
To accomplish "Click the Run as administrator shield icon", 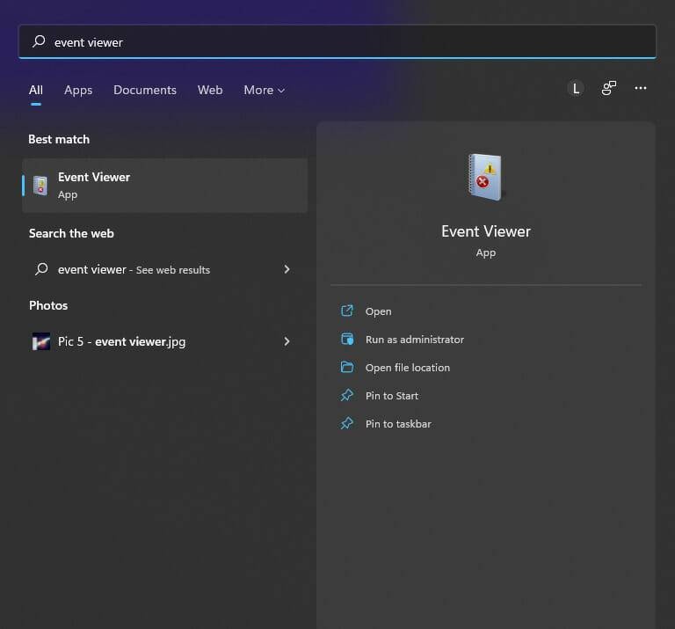I will click(x=347, y=340).
